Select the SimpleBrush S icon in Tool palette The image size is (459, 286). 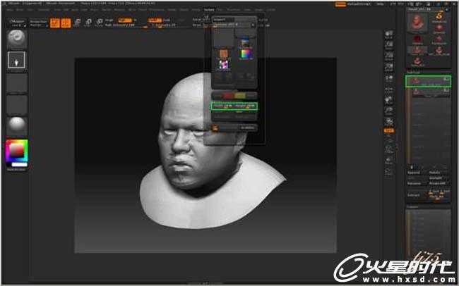pyautogui.click(x=439, y=16)
